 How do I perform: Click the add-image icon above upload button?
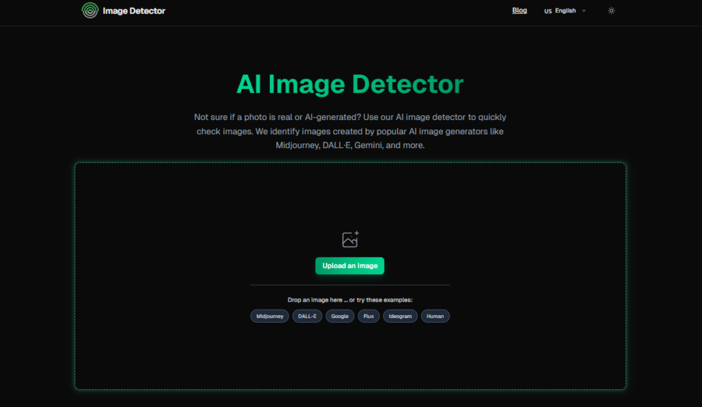tap(350, 239)
